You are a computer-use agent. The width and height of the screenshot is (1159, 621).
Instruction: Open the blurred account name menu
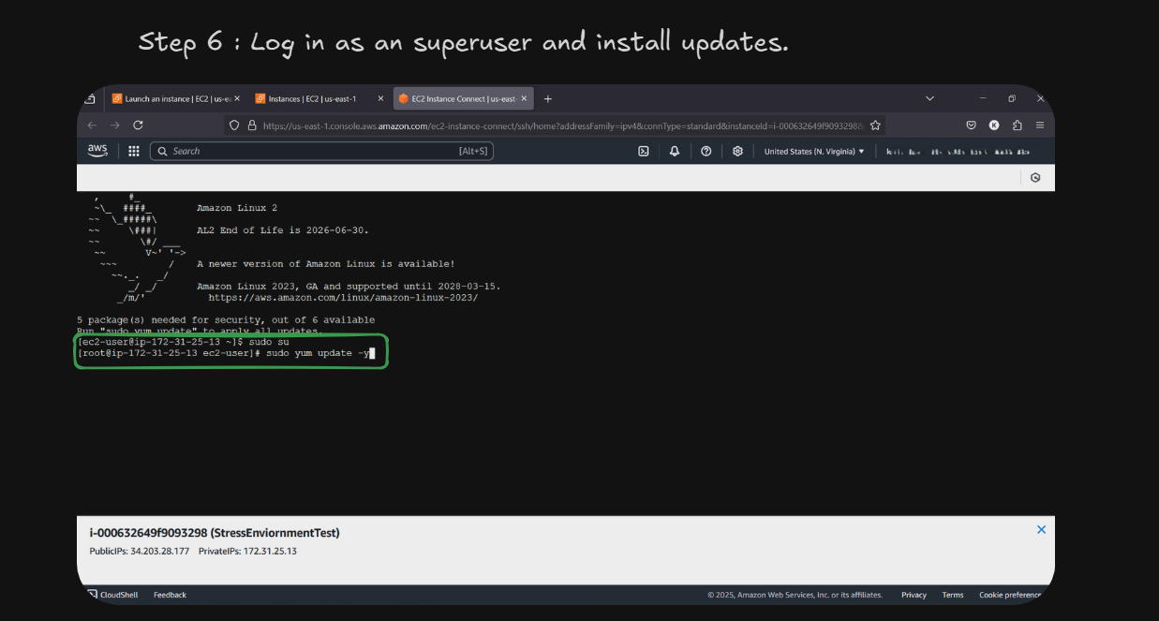point(958,151)
